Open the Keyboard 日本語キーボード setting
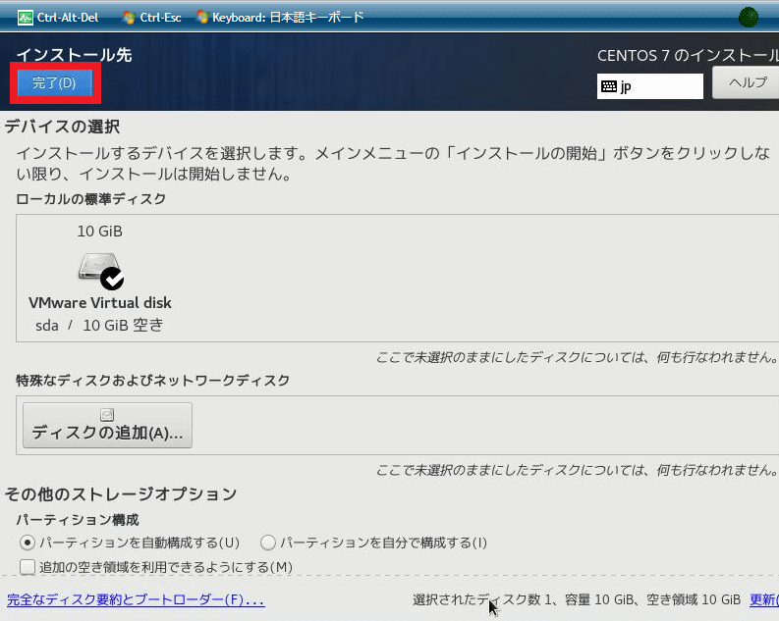Screen dimensions: 779x621 (x=280, y=18)
